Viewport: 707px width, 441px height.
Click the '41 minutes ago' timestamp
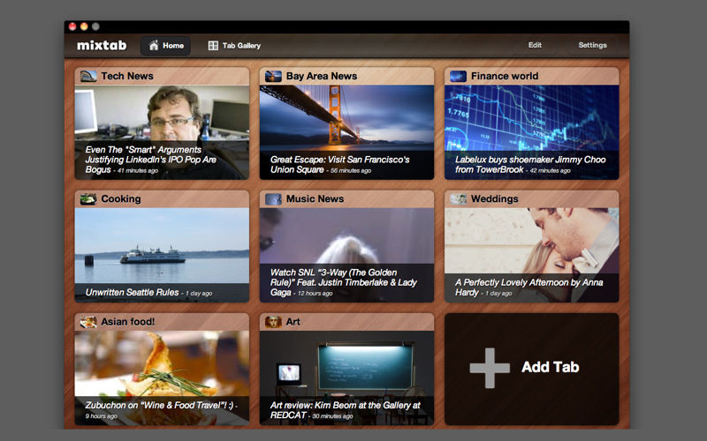(138, 170)
